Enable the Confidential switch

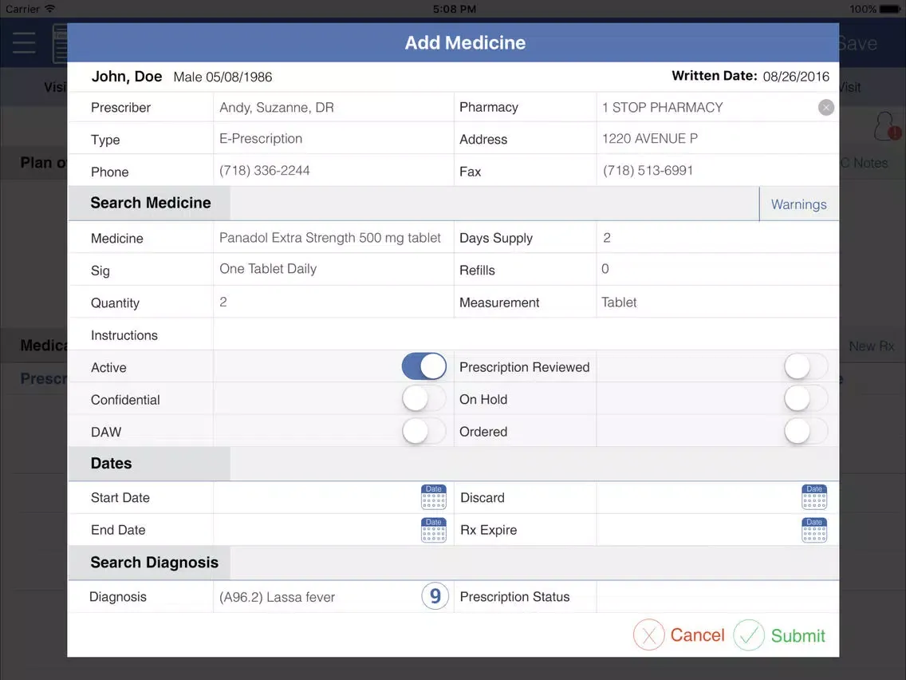pyautogui.click(x=424, y=399)
